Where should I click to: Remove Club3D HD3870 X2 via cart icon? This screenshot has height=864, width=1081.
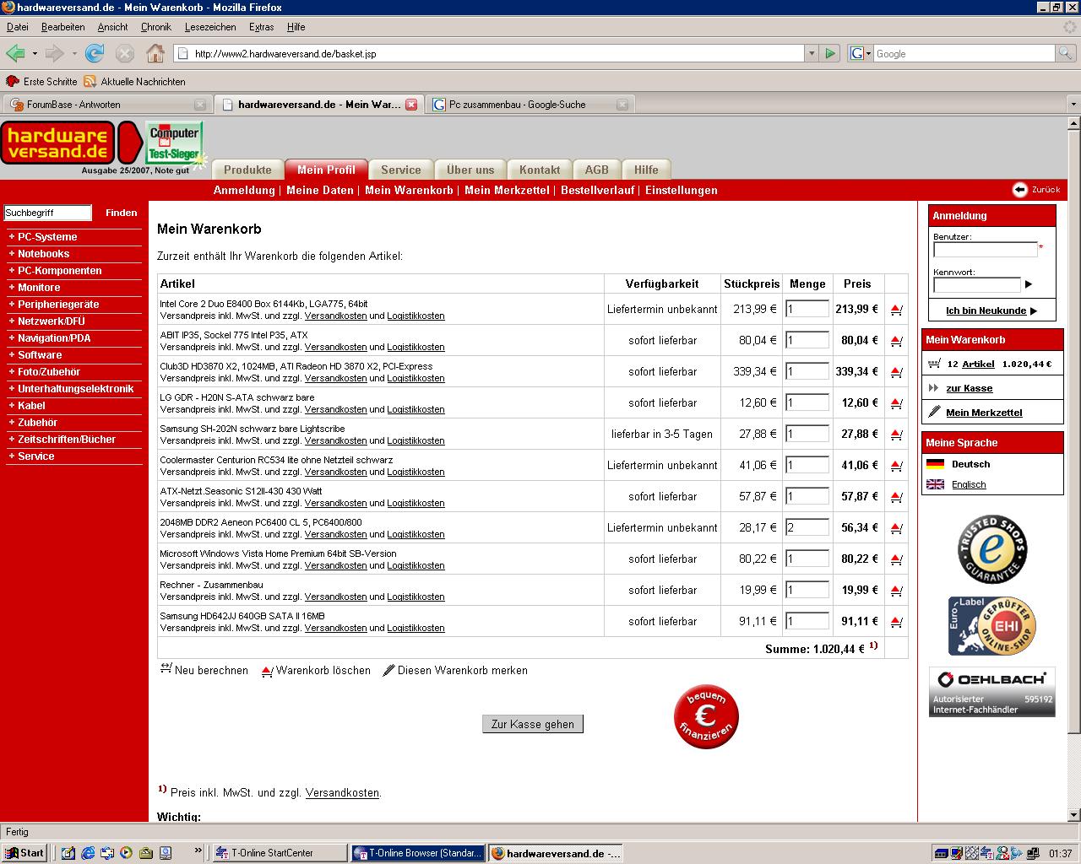point(896,372)
